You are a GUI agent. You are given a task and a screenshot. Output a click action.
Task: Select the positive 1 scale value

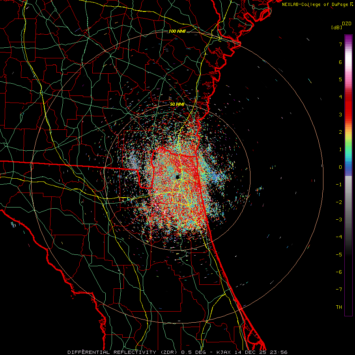click(340, 149)
